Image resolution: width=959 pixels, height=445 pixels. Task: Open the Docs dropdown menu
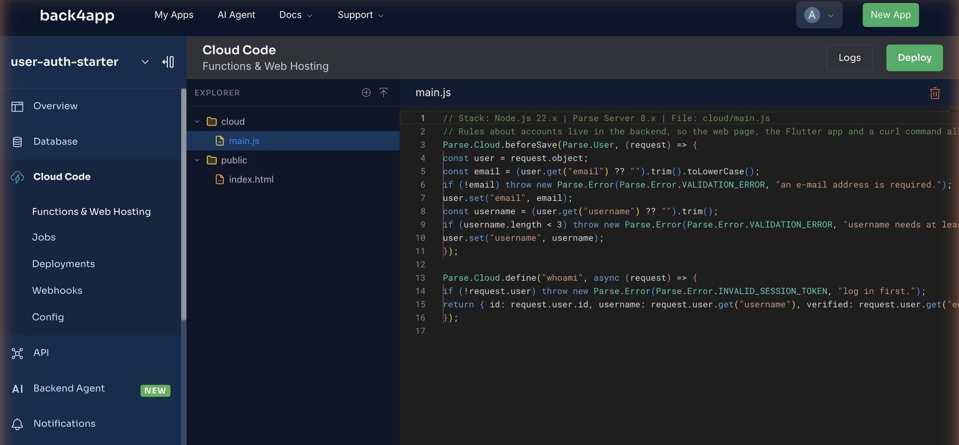click(295, 15)
